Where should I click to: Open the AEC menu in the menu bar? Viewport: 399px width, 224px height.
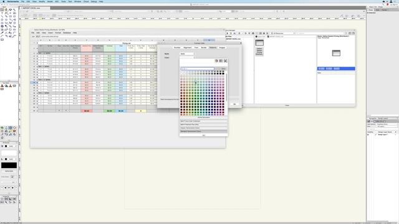[x=57, y=1]
